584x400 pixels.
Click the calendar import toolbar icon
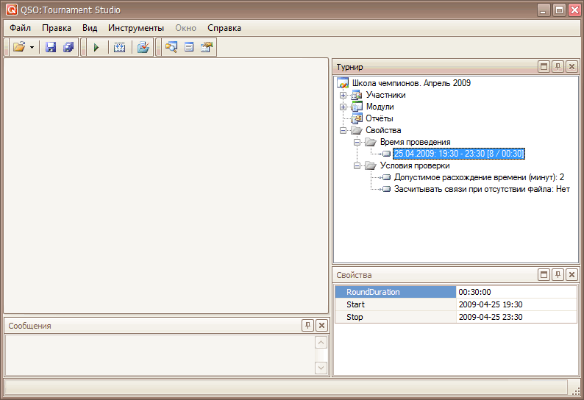click(x=120, y=47)
